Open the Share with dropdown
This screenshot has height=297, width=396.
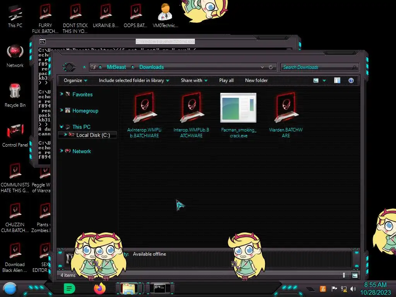(194, 80)
